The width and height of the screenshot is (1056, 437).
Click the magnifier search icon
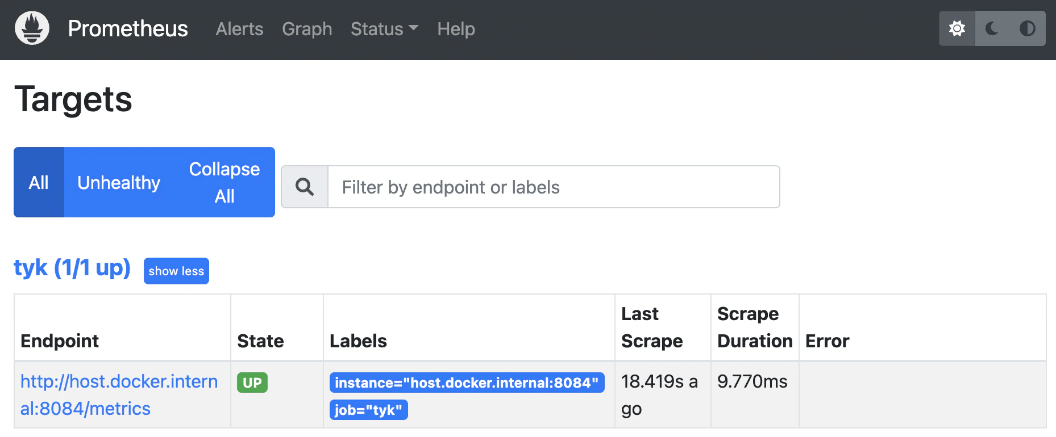click(305, 187)
